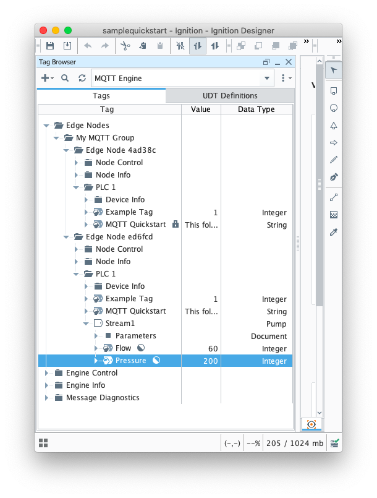Select the Engine Info folder
The height and width of the screenshot is (498, 377).
[85, 385]
